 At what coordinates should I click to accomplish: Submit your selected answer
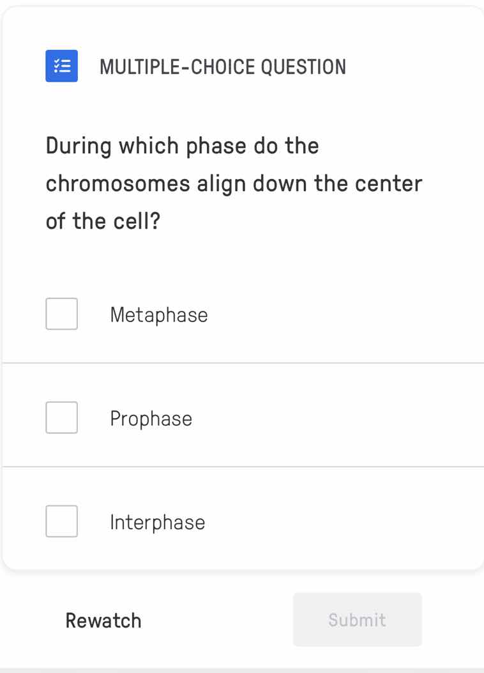[x=357, y=619]
